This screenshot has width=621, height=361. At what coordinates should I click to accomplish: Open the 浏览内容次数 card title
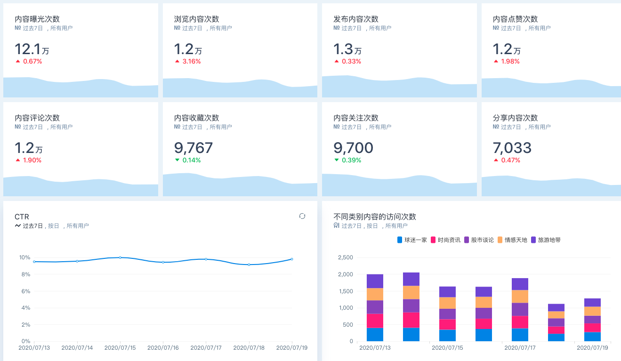pos(197,19)
